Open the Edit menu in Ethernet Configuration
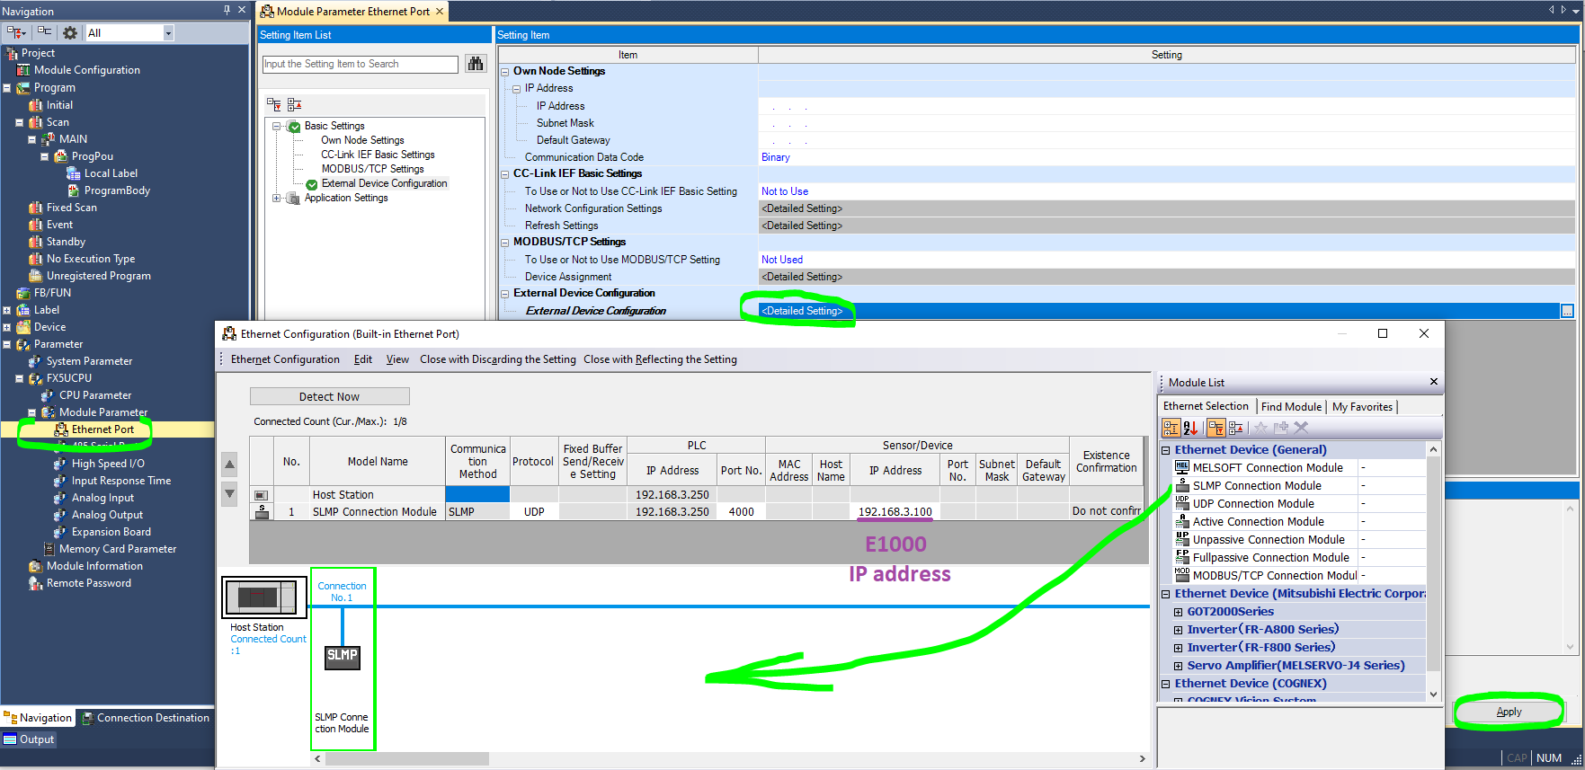The width and height of the screenshot is (1585, 770). (x=362, y=359)
